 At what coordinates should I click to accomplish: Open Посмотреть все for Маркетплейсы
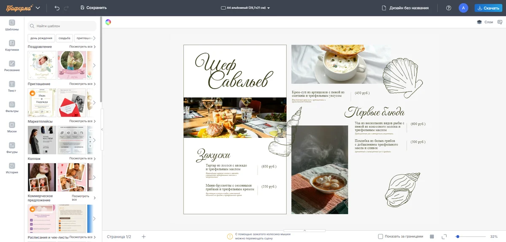click(x=83, y=121)
